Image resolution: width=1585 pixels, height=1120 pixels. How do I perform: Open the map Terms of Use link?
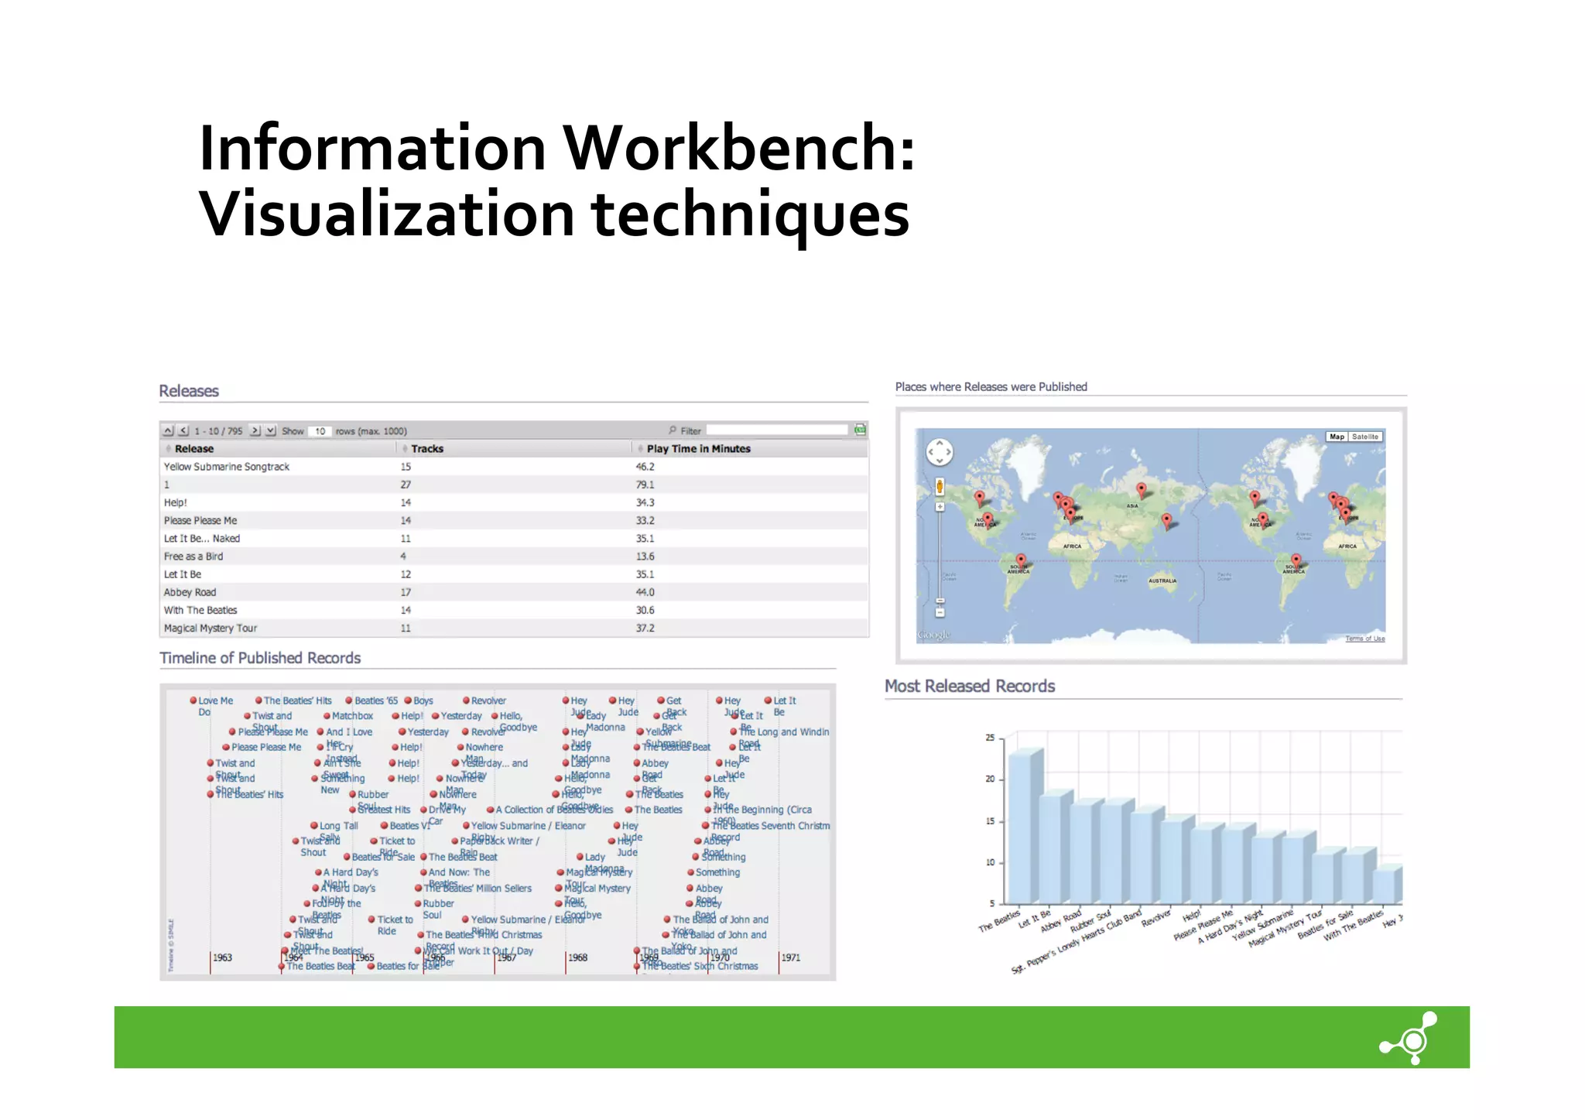click(1365, 639)
